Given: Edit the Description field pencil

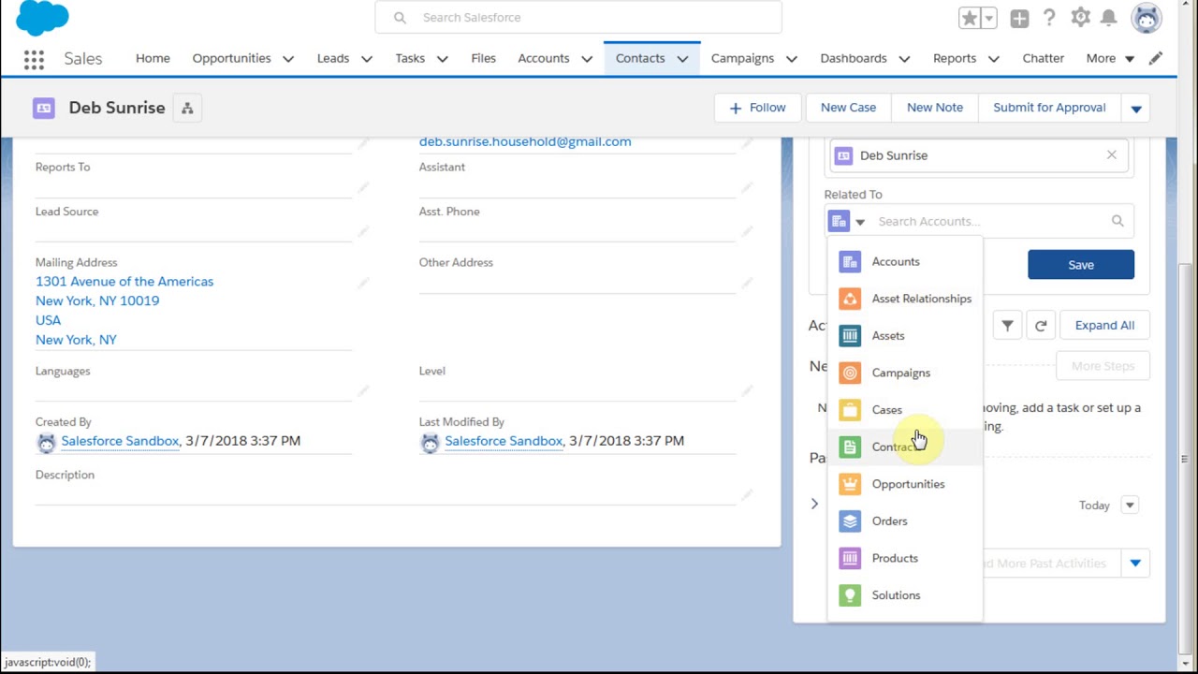Looking at the screenshot, I should pyautogui.click(x=747, y=495).
